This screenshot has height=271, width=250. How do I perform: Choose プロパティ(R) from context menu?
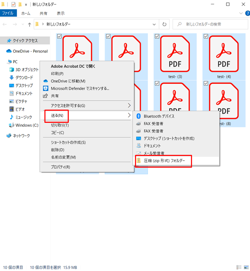click(x=60, y=167)
